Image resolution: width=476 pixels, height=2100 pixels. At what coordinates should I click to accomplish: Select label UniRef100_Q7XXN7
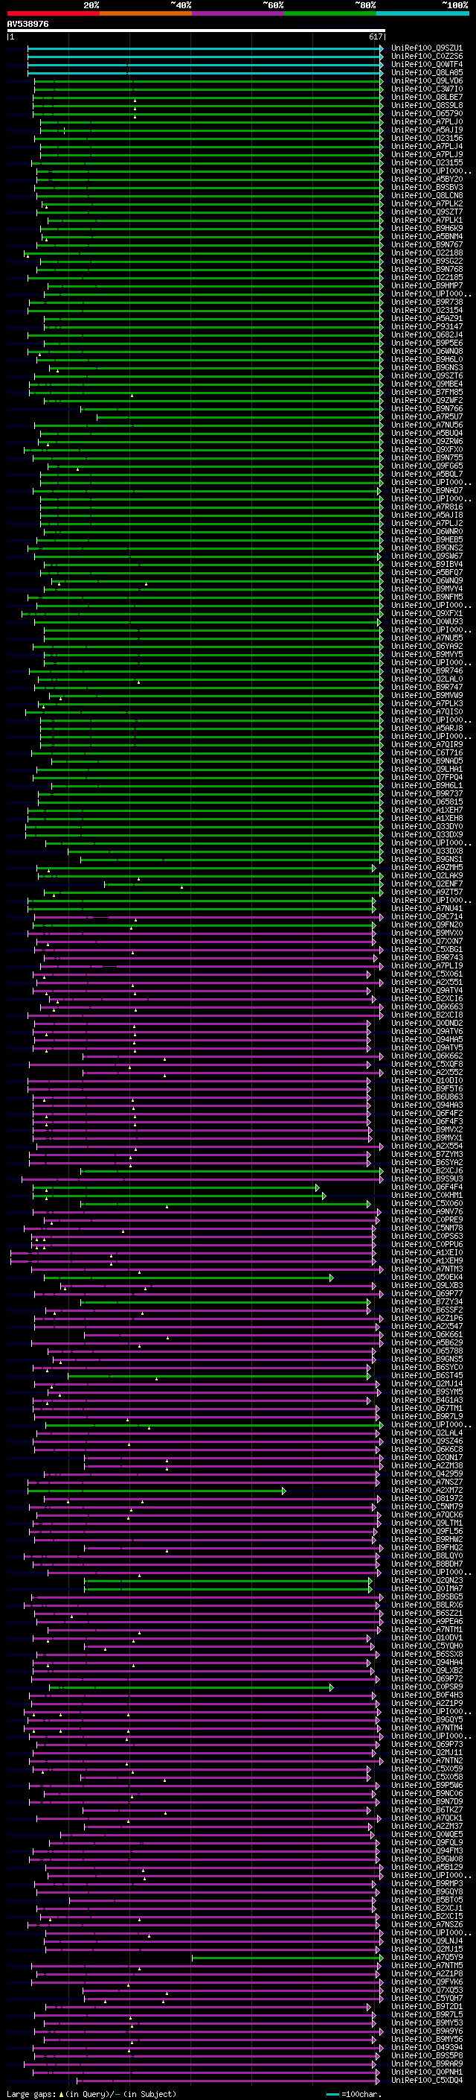click(426, 942)
